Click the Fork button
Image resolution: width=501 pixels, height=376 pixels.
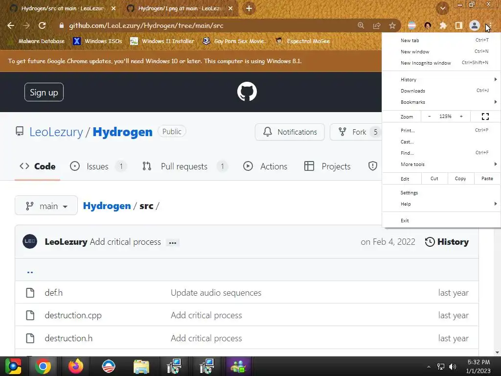coord(356,132)
